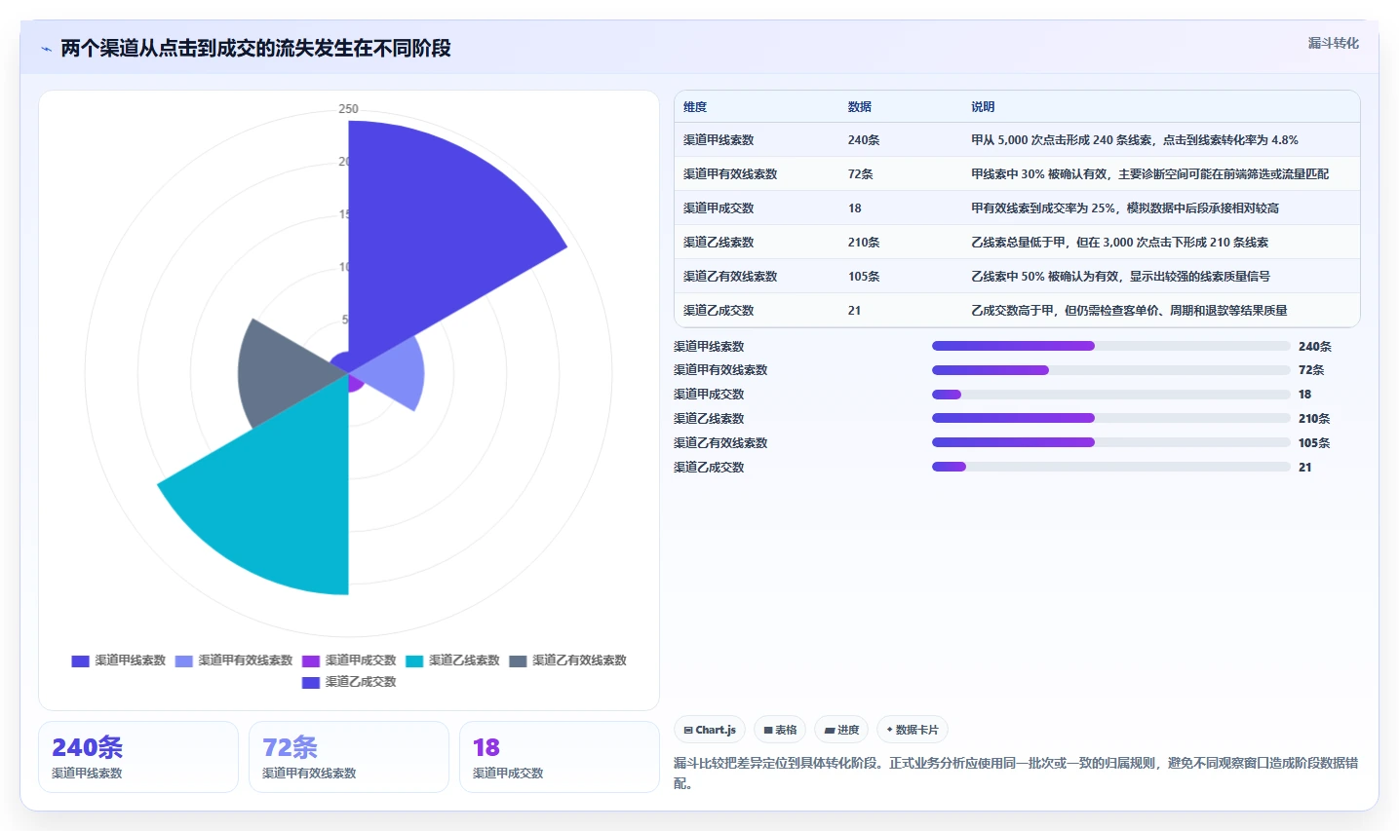The image size is (1399, 831).
Task: Click the 21 value in the table
Action: click(x=855, y=311)
